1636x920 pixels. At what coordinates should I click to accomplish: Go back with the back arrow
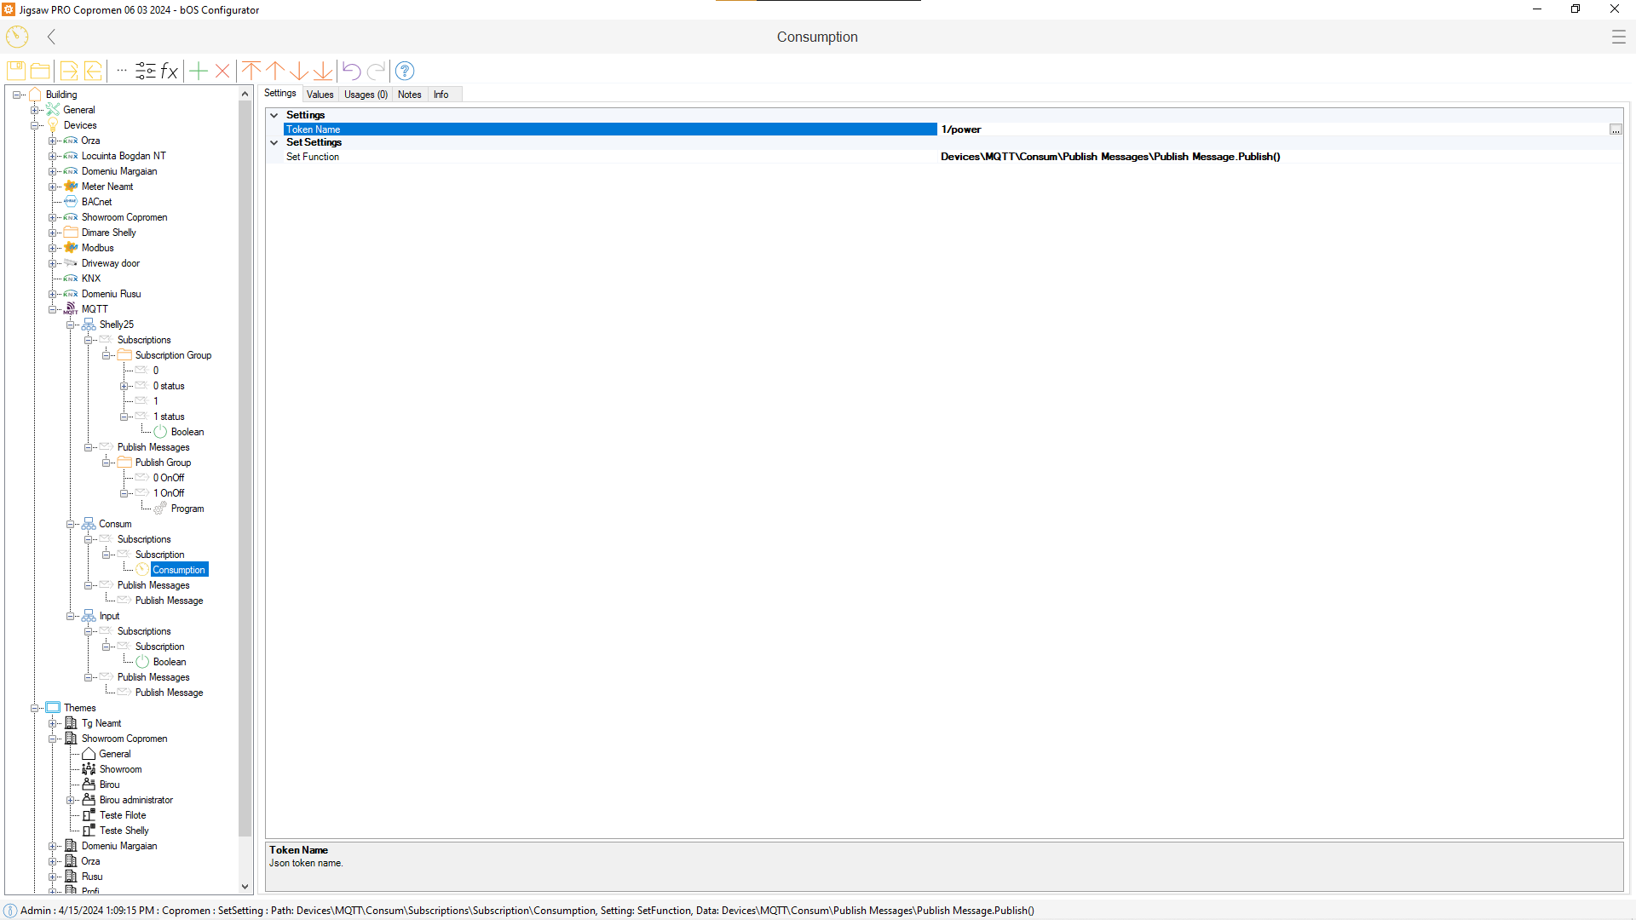(x=52, y=37)
